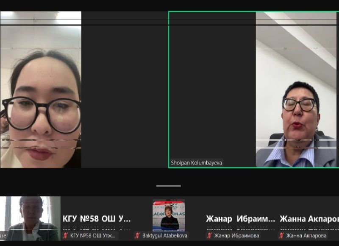Click the "user" name label
The width and height of the screenshot is (339, 246).
point(4,236)
